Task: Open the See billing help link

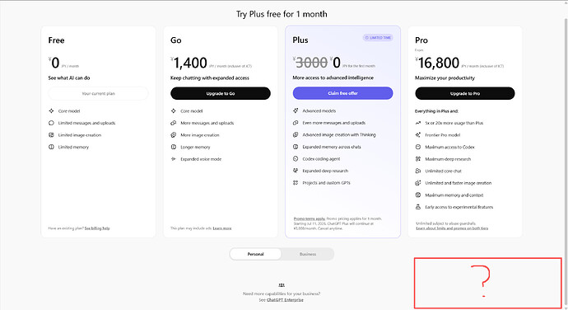Action: click(x=97, y=228)
